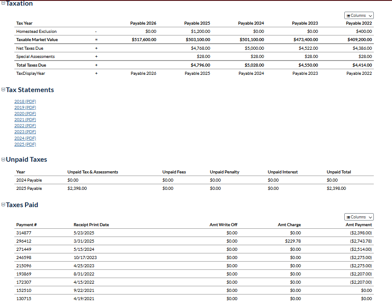Open the 2021 tax statement PDF
The image size is (392, 304).
point(25,119)
